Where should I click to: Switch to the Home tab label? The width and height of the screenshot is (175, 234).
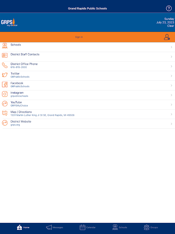click(x=26, y=228)
